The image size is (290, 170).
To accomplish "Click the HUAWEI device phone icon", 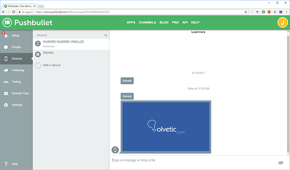I will tap(38, 43).
